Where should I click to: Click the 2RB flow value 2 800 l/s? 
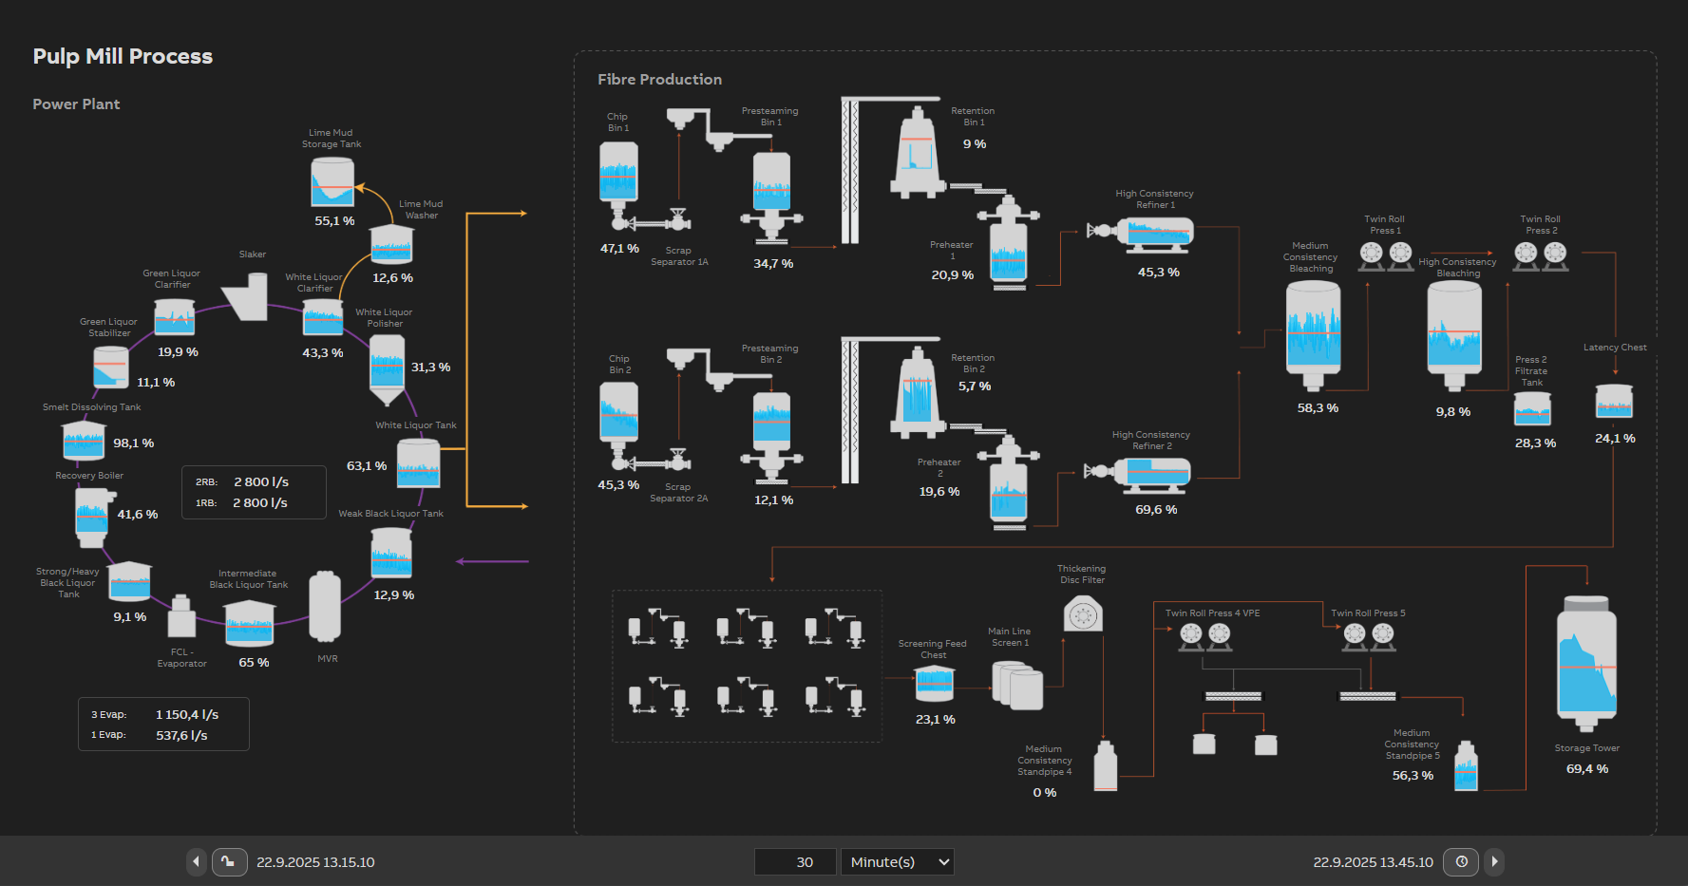point(261,482)
